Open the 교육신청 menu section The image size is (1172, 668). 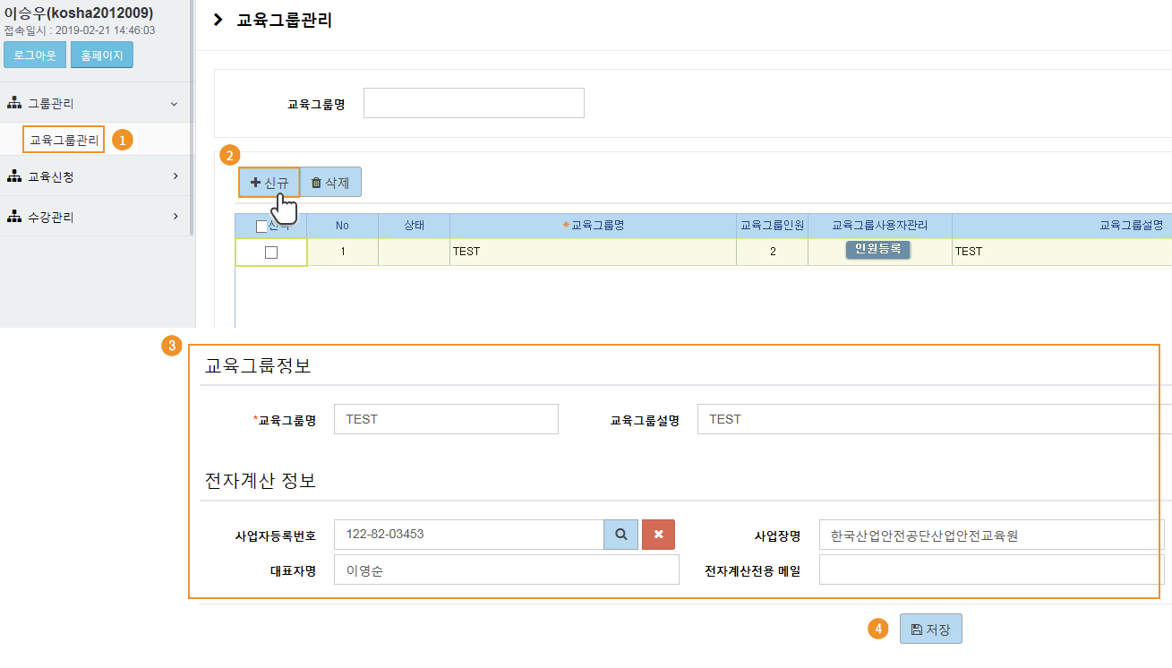95,176
